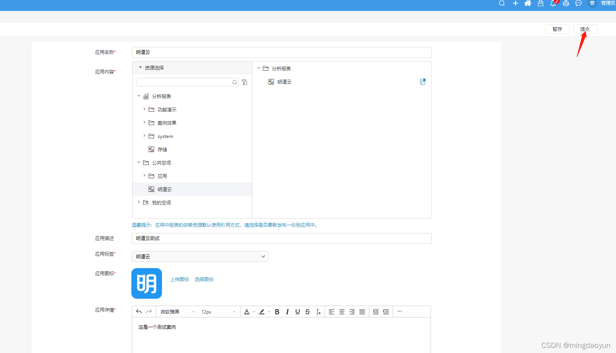
Task: Open the shopping bag app store icon
Action: [541, 3]
